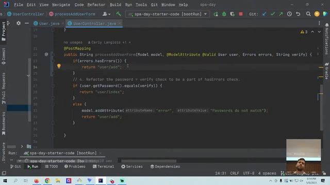Image resolution: width=330 pixels, height=185 pixels.
Task: Open the Problems tool window tab
Action: [75, 166]
